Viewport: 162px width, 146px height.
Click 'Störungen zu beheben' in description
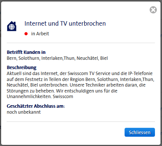point(30,91)
